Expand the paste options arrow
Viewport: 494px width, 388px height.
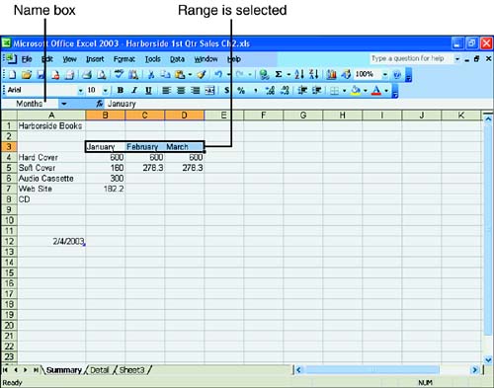190,75
